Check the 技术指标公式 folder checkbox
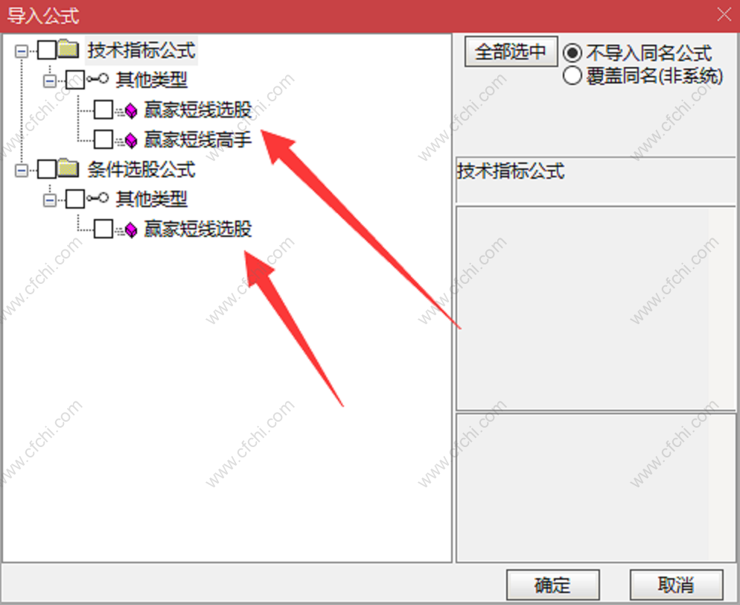Viewport: 740px width, 605px height. (x=47, y=50)
